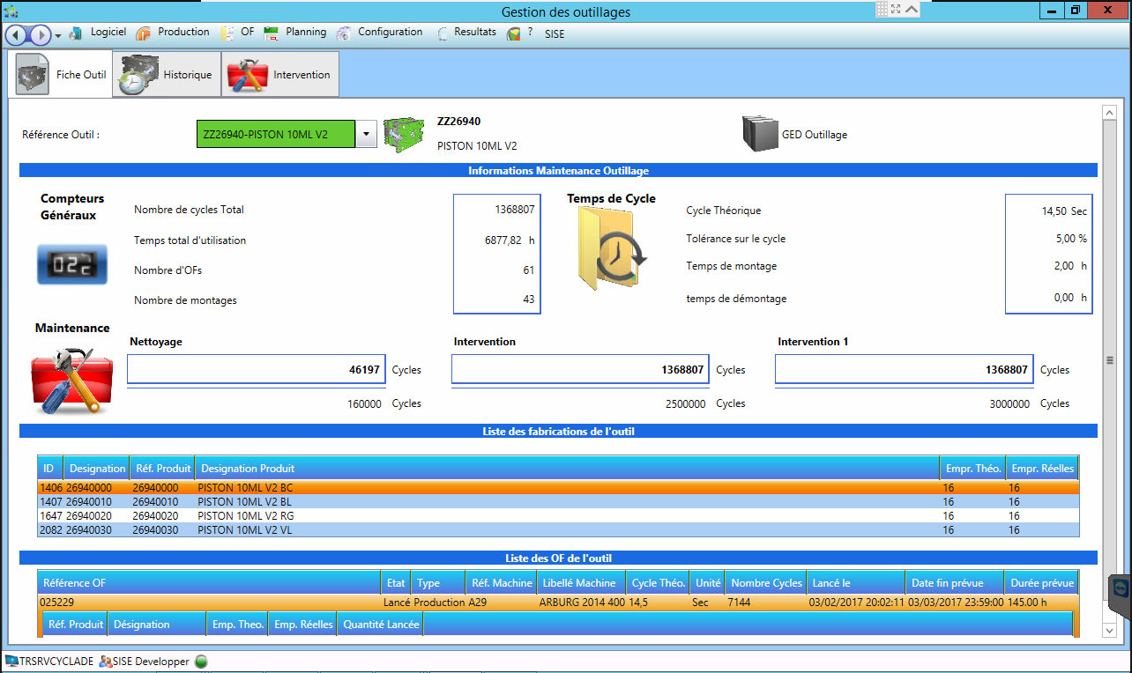Screen dimensions: 1132x673
Task: Open GED Outillage document icon
Action: click(x=759, y=135)
